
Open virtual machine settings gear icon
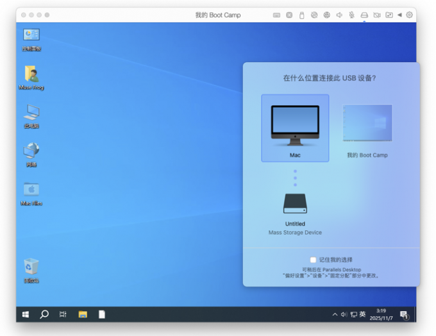(409, 15)
